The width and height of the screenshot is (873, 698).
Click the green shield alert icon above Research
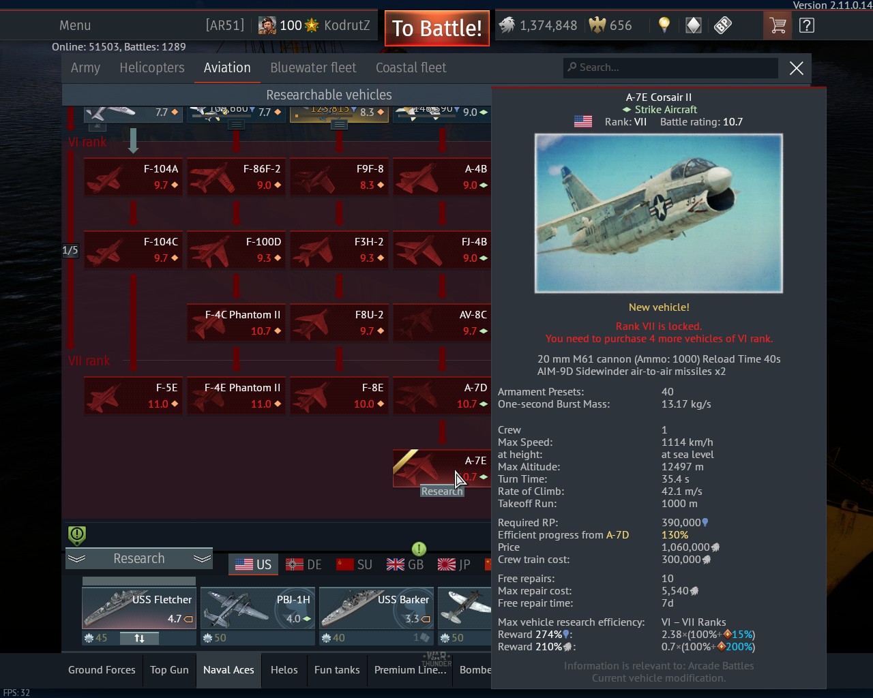coord(77,535)
